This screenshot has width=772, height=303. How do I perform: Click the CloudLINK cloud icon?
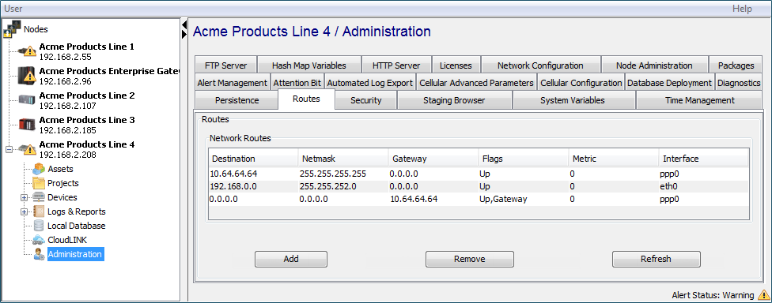pos(39,240)
